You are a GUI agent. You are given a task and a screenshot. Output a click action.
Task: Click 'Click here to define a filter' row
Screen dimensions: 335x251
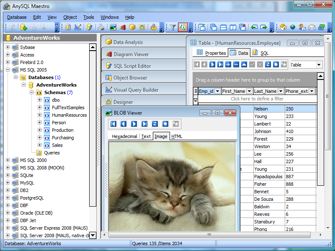point(257,99)
